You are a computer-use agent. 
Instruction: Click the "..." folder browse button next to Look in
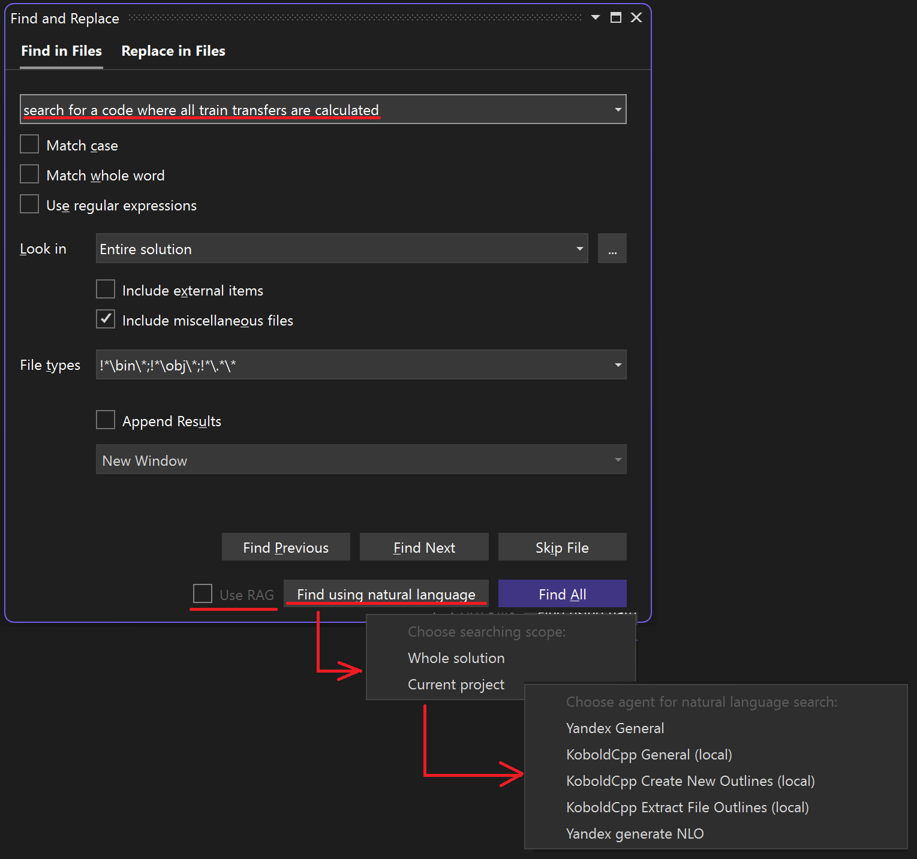point(612,248)
